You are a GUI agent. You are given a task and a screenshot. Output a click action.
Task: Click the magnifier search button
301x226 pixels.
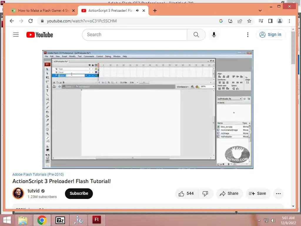pos(196,35)
